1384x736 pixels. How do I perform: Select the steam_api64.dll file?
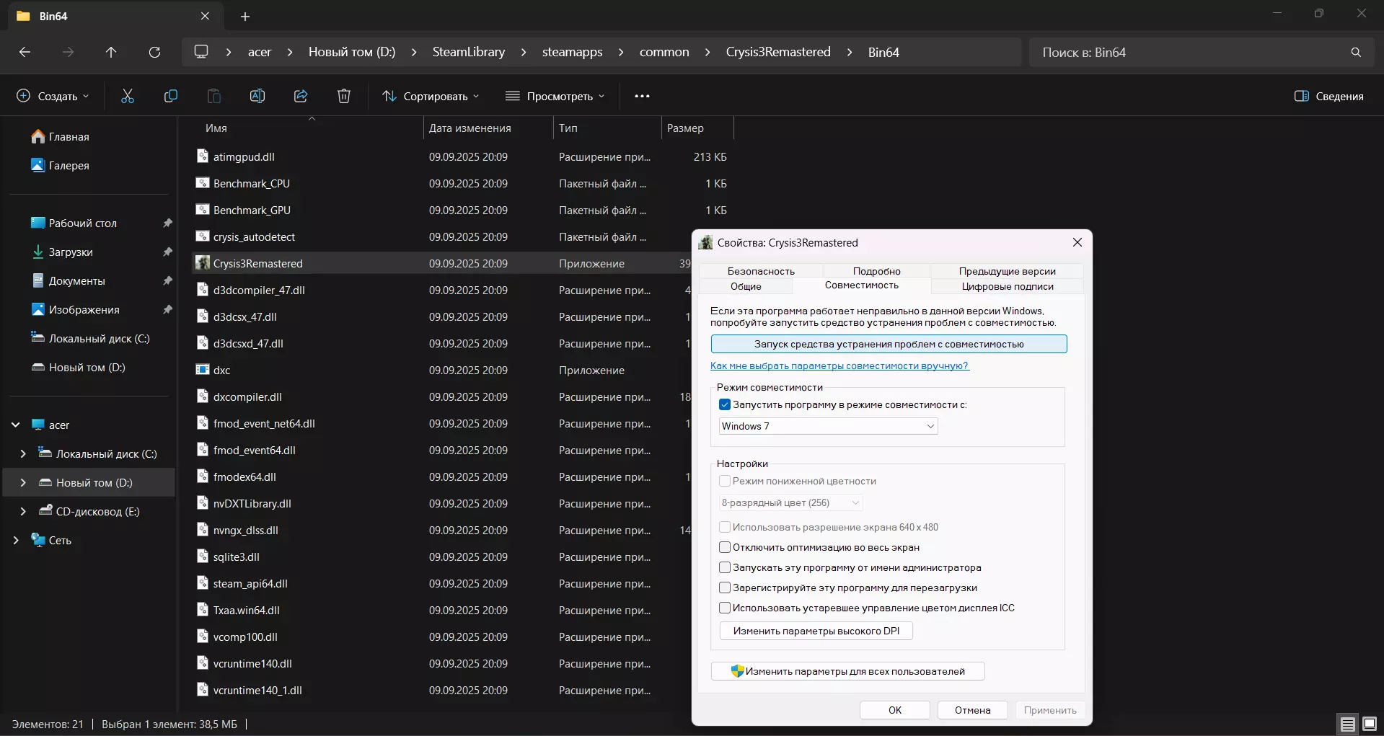pyautogui.click(x=250, y=584)
